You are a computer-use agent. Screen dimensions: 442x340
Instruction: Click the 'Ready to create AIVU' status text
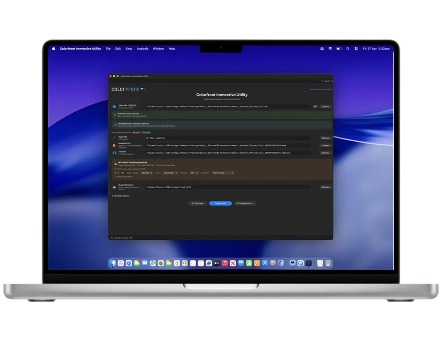click(x=124, y=238)
